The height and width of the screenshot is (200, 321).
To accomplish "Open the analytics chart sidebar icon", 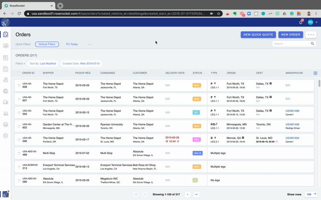I will coord(6,58).
